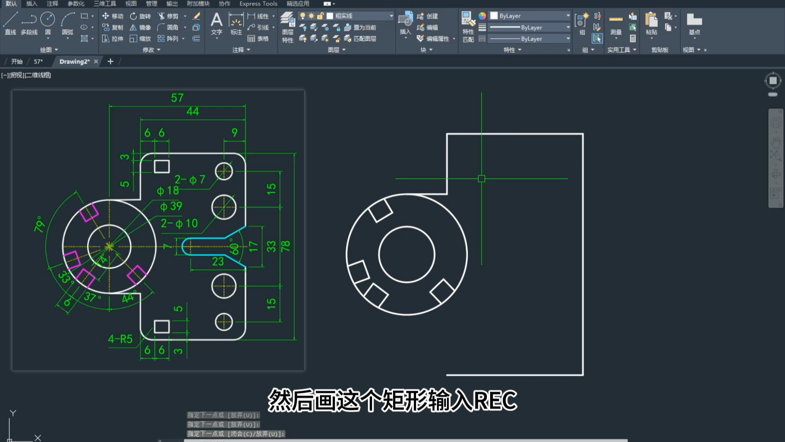Viewport: 785px width, 442px height.
Task: Toggle layer freeze sun icon
Action: tap(311, 16)
